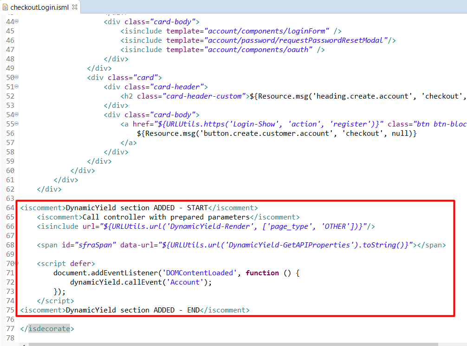Screen dimensions: 467x346
Task: Click the horizontal scrollbar under the editor
Action: pyautogui.click(x=233, y=345)
